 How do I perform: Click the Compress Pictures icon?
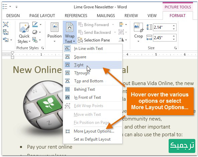click(x=6, y=24)
